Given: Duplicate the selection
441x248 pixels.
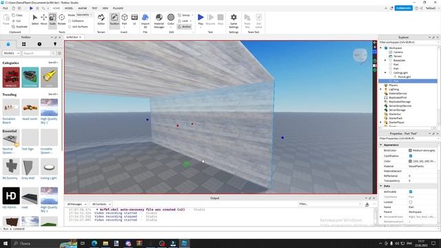Looking at the screenshot, I should (x=20, y=26).
